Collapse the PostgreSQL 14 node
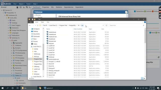 tap(3, 13)
